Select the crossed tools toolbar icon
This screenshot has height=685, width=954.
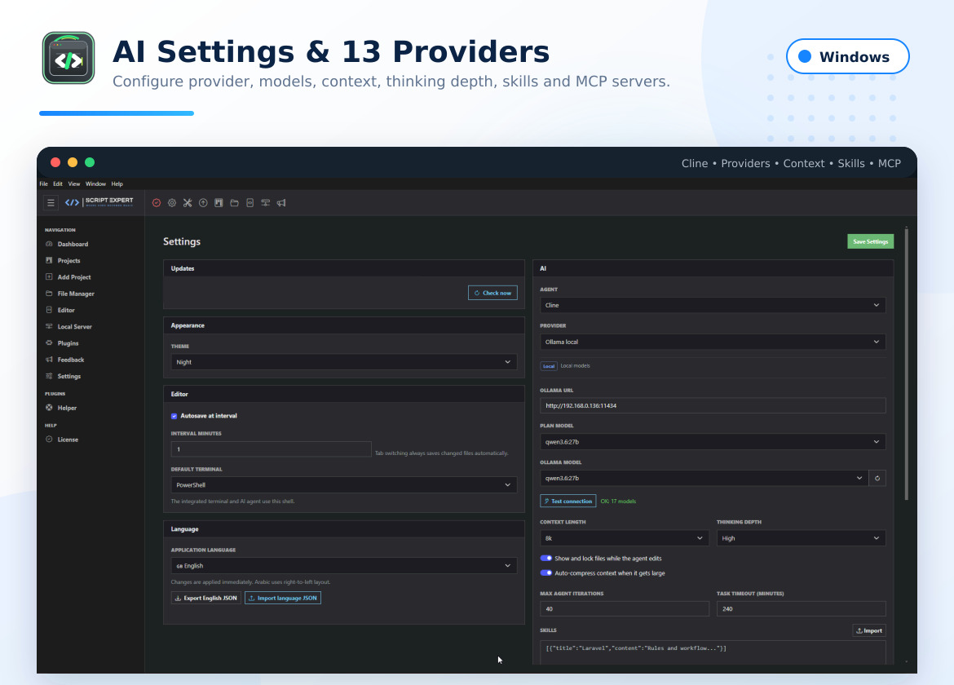pyautogui.click(x=188, y=203)
